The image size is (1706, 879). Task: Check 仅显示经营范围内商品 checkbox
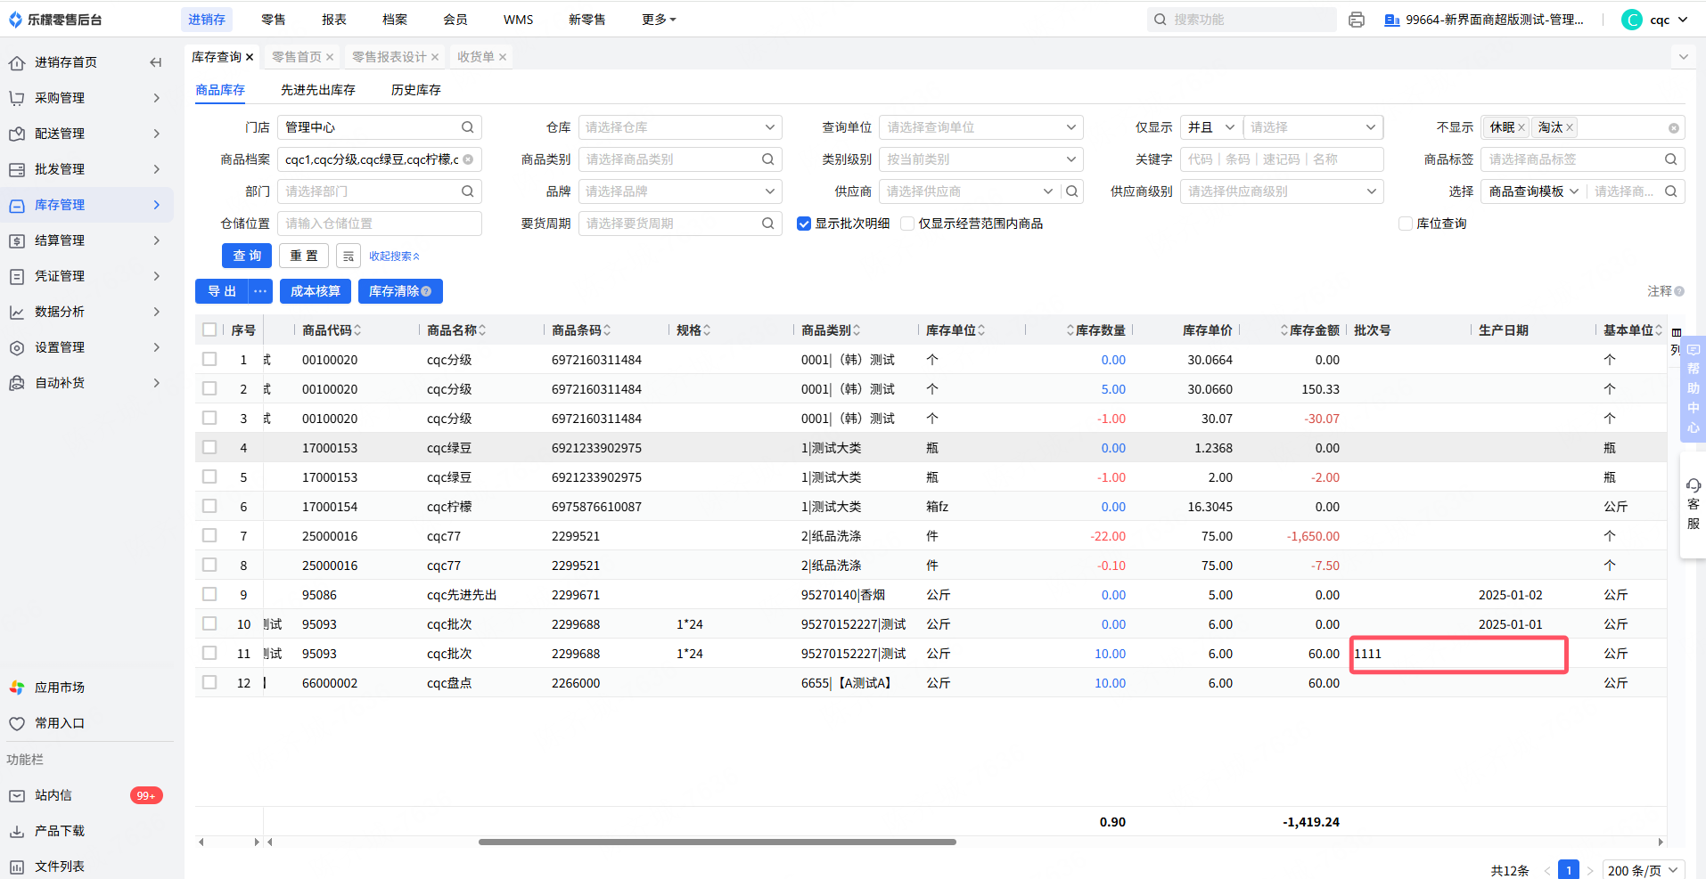(907, 224)
